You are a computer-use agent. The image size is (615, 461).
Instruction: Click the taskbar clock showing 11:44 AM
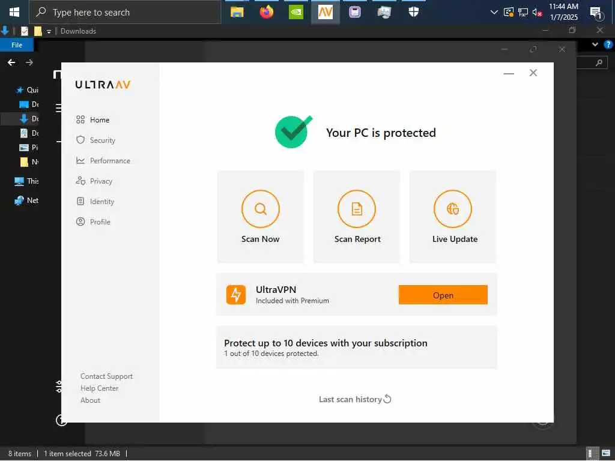(563, 12)
